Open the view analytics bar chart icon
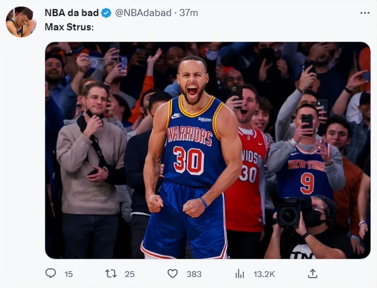The width and height of the screenshot is (377, 288). [239, 274]
